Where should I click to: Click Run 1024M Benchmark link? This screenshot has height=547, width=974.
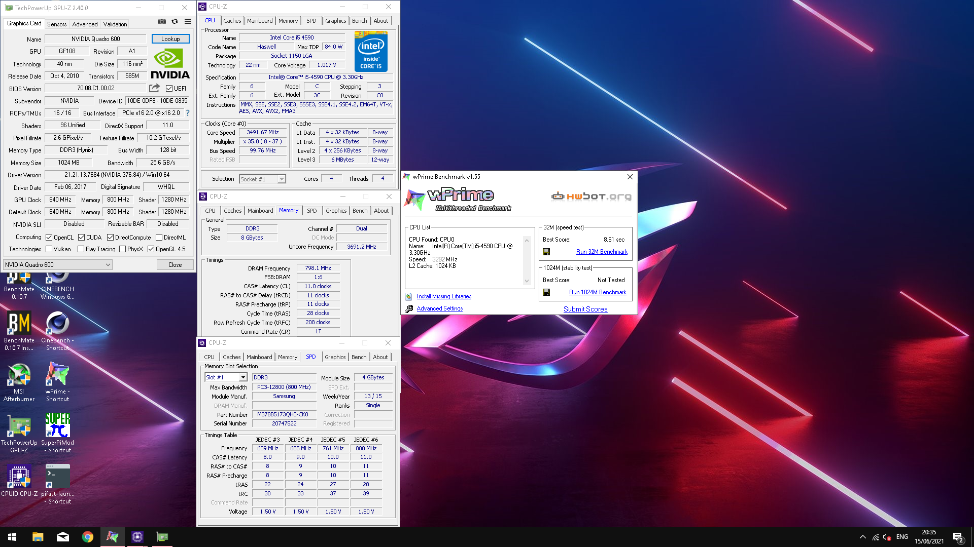(x=598, y=292)
